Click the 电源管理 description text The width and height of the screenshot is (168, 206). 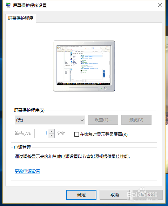73,157
